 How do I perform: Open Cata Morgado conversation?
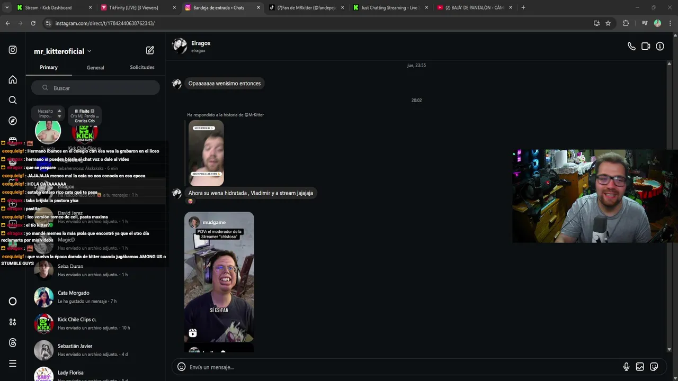coord(95,297)
